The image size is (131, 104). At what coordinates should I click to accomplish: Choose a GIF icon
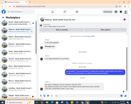(52, 96)
